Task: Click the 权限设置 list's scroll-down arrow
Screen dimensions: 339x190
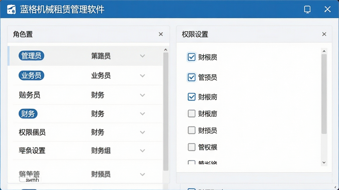Action: 324,163
